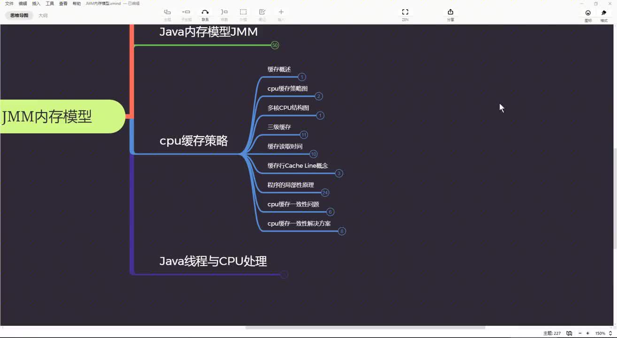Viewport: 617px width, 338px height.
Task: Click the JMM内存模型.xmind title text
Action: coord(103,3)
